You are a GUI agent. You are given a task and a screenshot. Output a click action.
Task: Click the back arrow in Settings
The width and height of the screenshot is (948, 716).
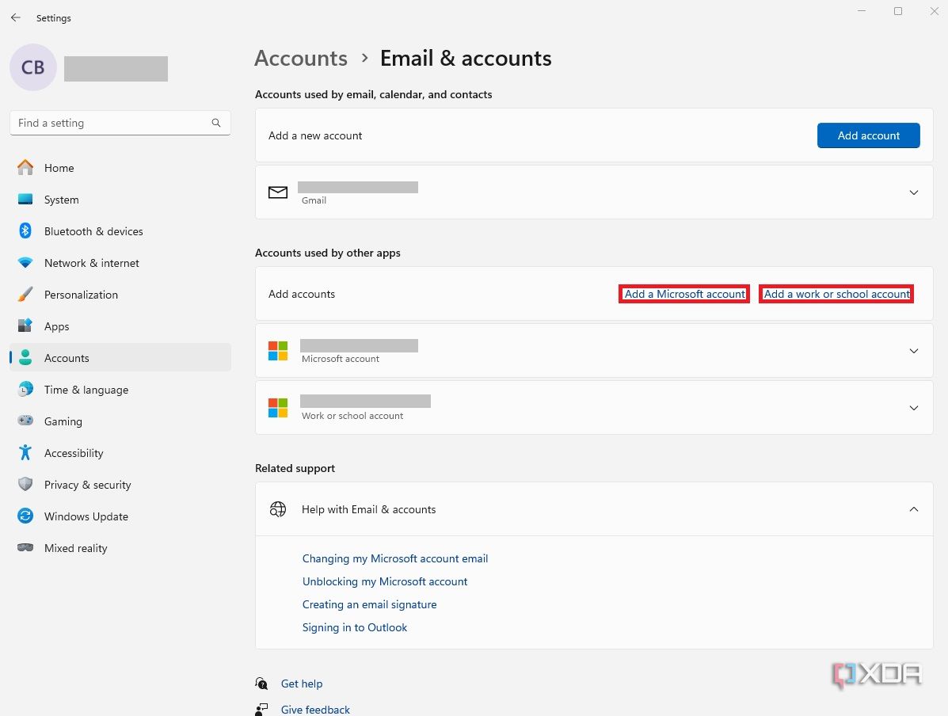15,17
